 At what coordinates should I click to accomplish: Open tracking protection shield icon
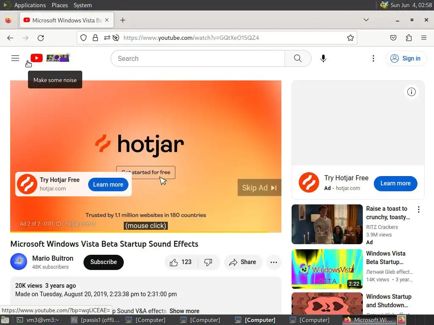coord(83,38)
